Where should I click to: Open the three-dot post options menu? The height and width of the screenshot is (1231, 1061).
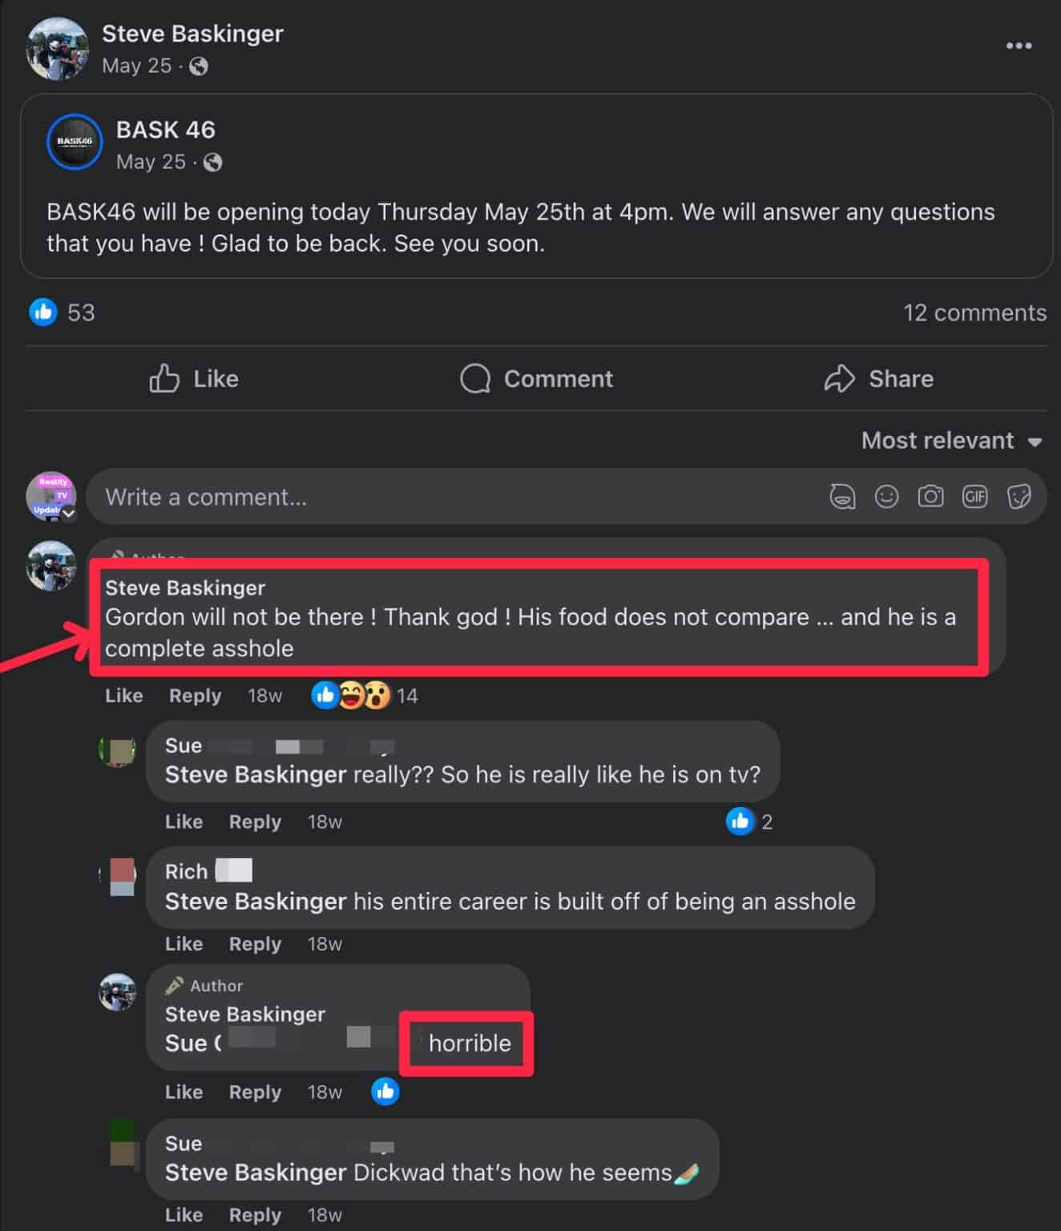[1019, 46]
